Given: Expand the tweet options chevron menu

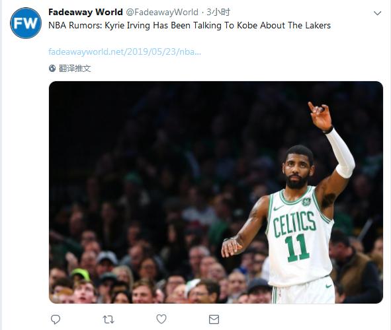Looking at the screenshot, I should click(377, 13).
